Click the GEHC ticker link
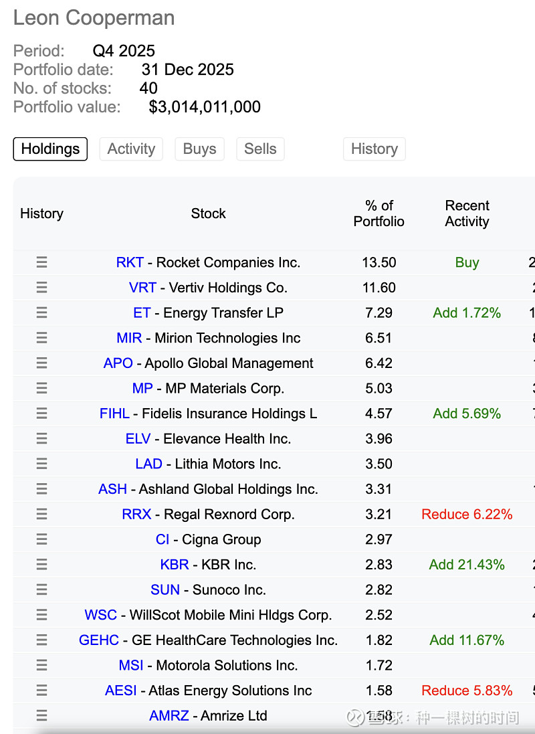The image size is (535, 734). [99, 640]
